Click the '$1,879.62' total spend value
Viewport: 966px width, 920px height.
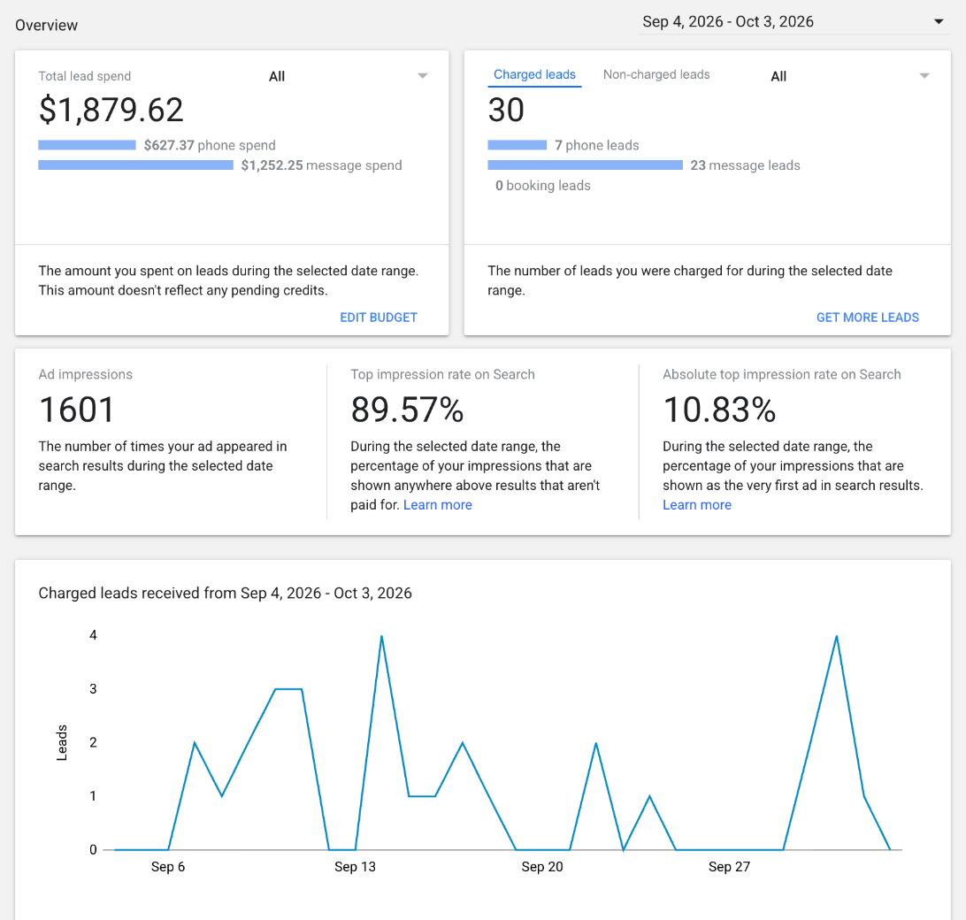click(111, 110)
